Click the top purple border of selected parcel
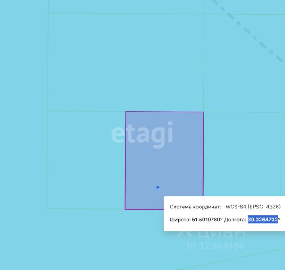This screenshot has width=285, height=270. (164, 112)
